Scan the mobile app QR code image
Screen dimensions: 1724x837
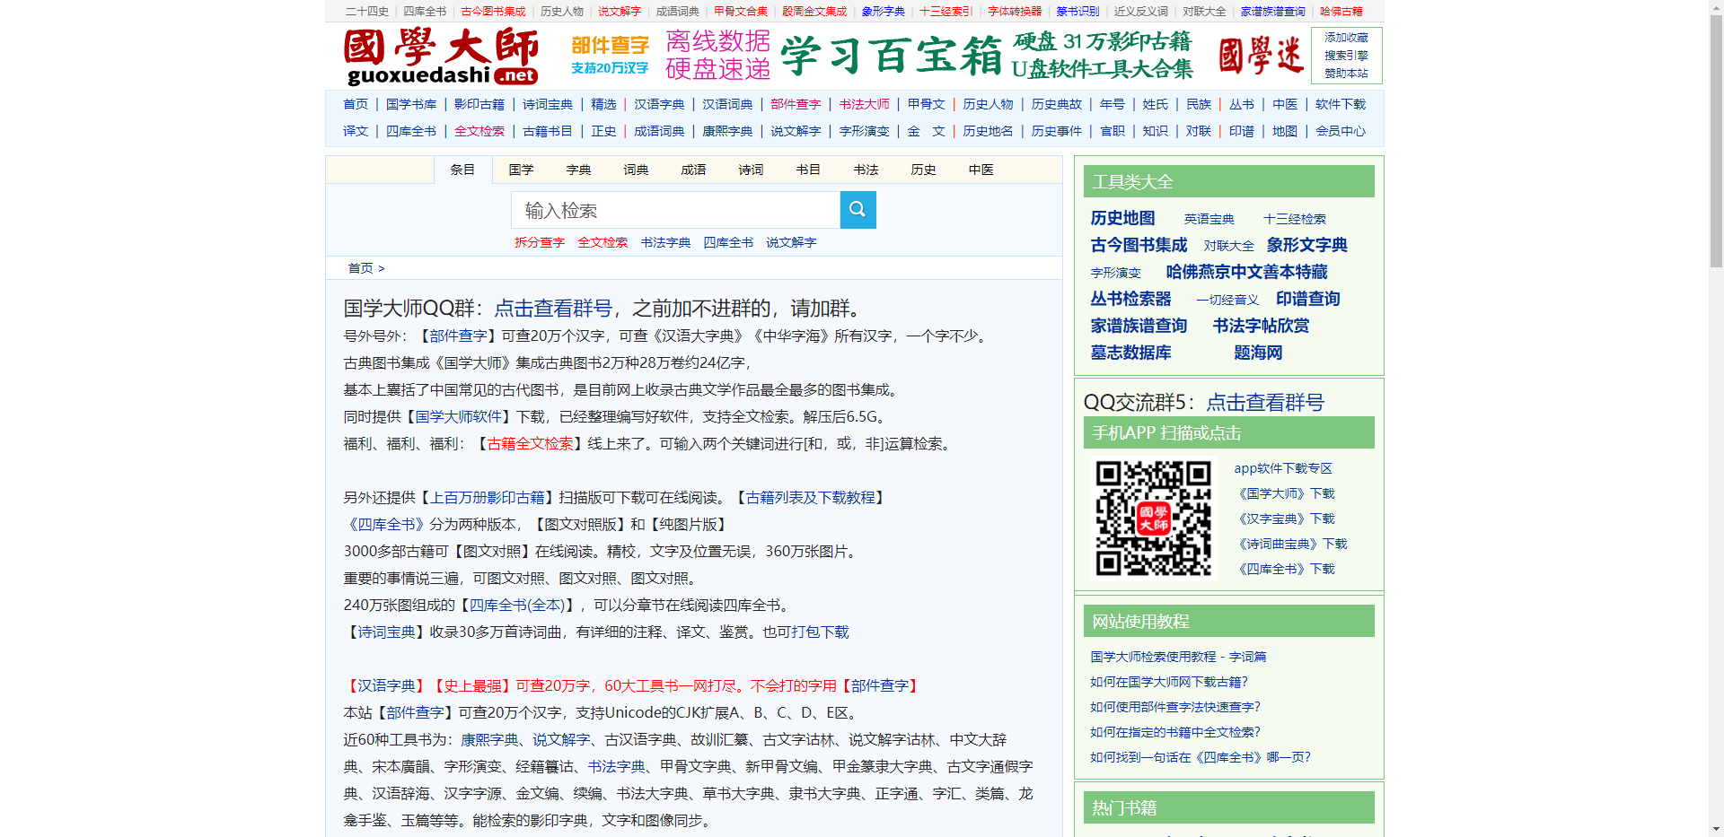[1153, 518]
